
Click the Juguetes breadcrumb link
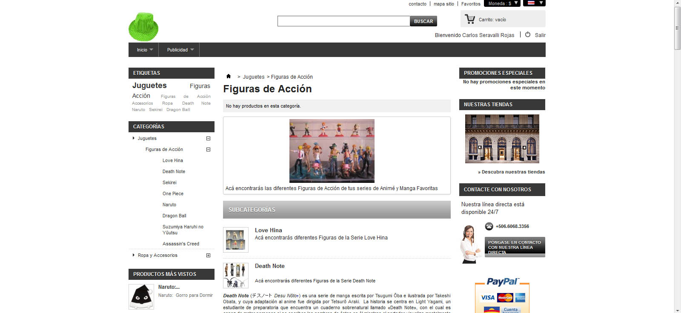(x=254, y=77)
